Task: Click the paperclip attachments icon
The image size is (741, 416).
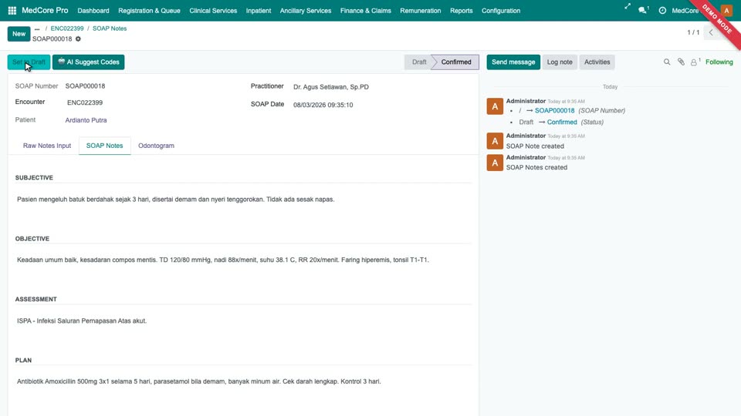Action: coord(681,62)
